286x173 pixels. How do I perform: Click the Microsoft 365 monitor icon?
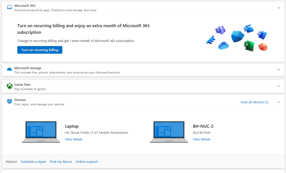coord(9,7)
